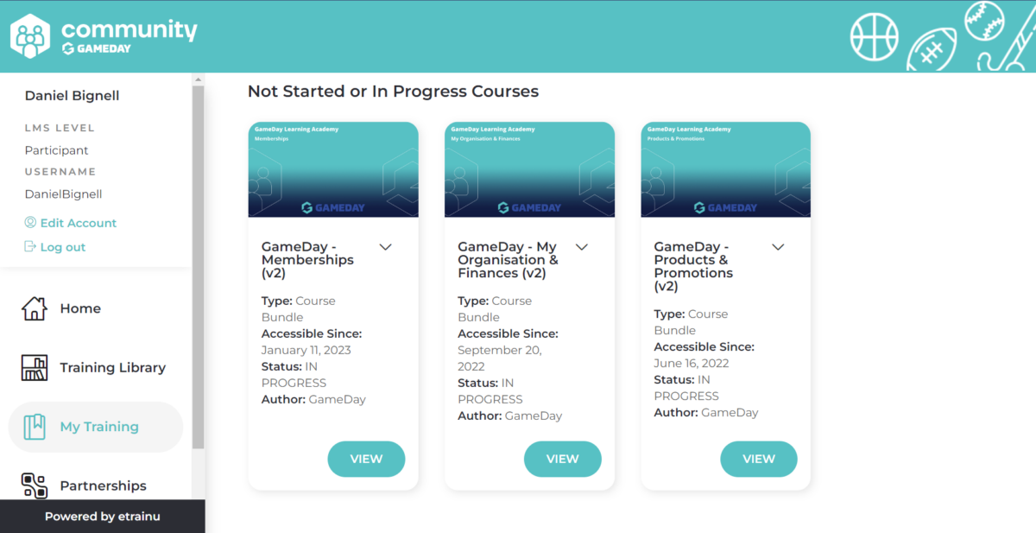The width and height of the screenshot is (1036, 533).
Task: Expand My Organisation & Finances card chevron
Action: pyautogui.click(x=582, y=247)
